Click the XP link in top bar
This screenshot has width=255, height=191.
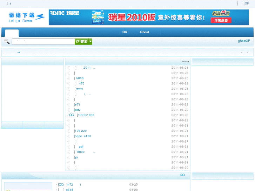[247, 3]
